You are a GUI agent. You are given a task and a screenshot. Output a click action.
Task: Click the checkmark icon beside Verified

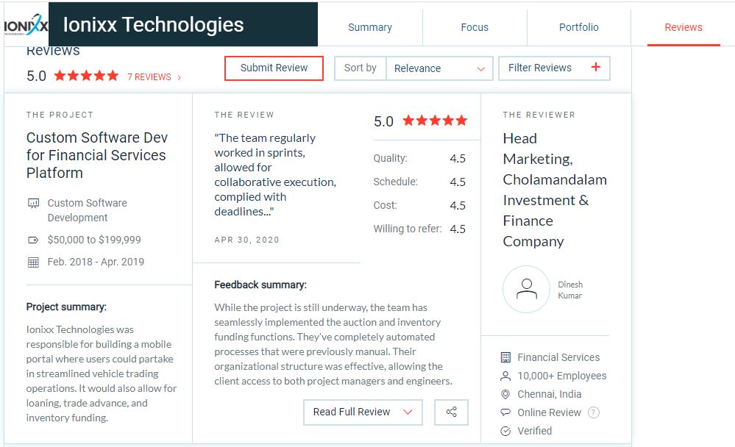click(x=505, y=431)
